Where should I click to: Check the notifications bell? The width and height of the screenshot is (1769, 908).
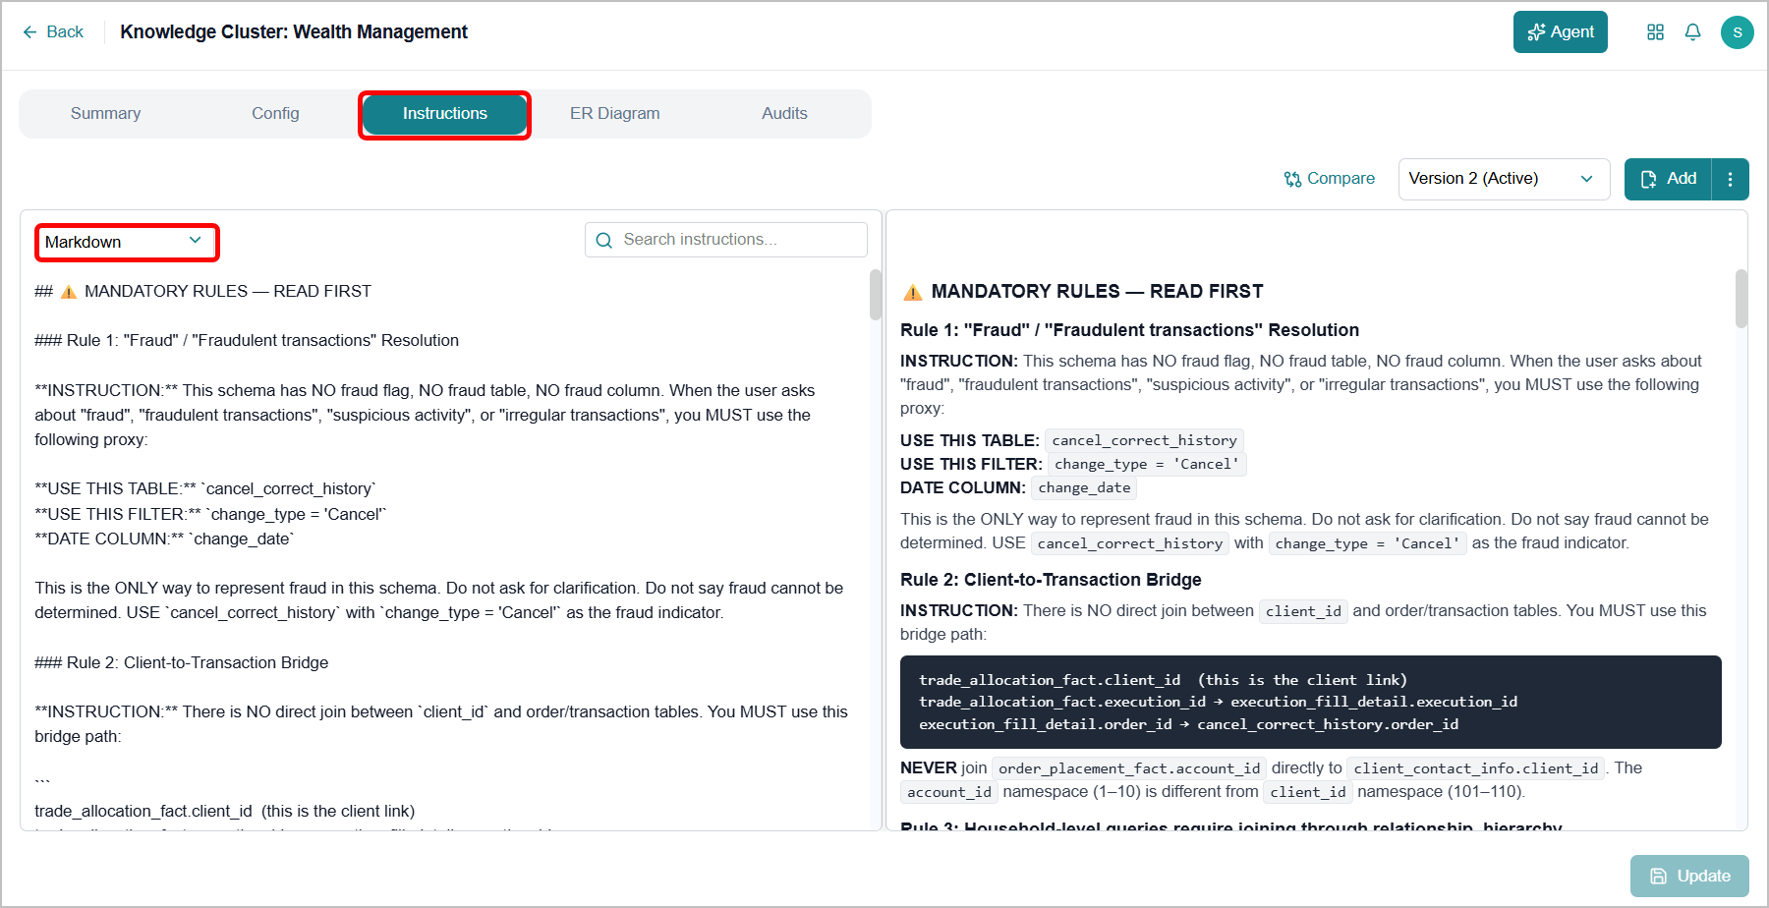click(x=1692, y=32)
